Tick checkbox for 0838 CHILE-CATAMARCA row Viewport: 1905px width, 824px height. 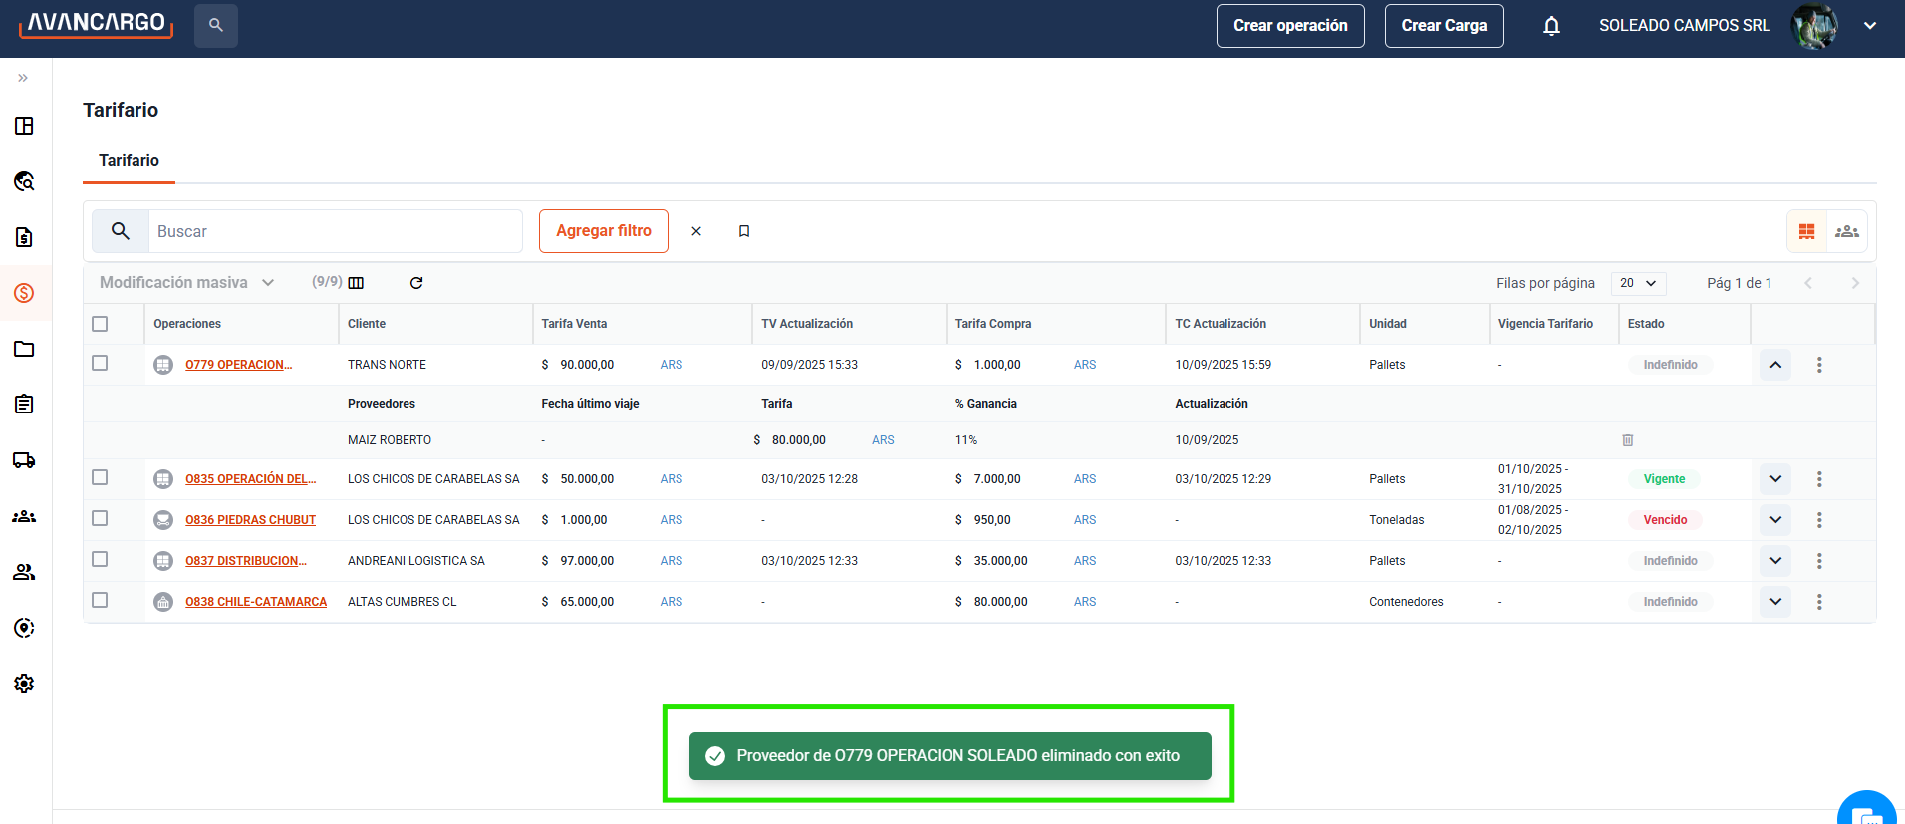pos(100,600)
